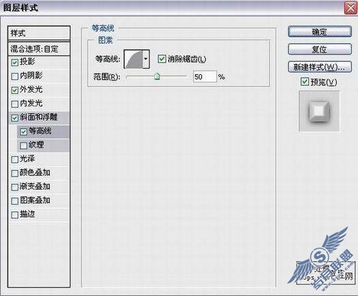This screenshot has width=358, height=296.
Task: Toggle the 斜面和浮雕 bevel checkbox
Action: (14, 118)
